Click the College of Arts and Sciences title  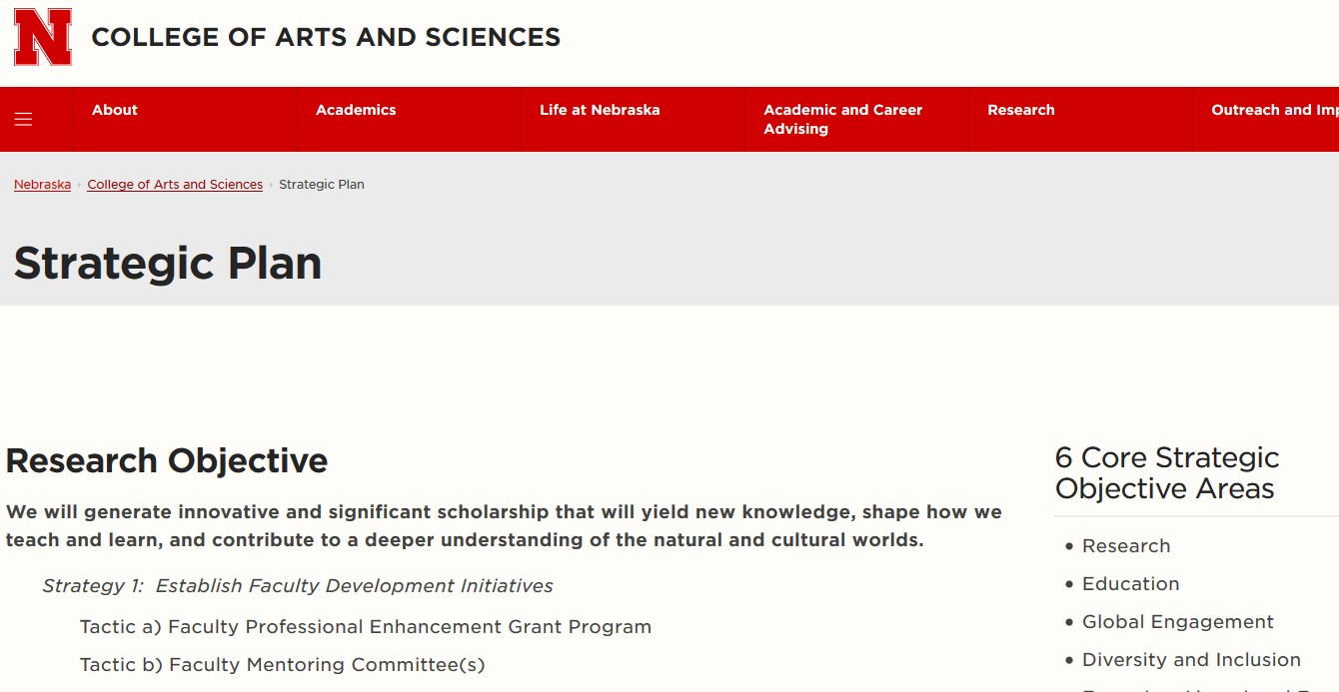[326, 37]
